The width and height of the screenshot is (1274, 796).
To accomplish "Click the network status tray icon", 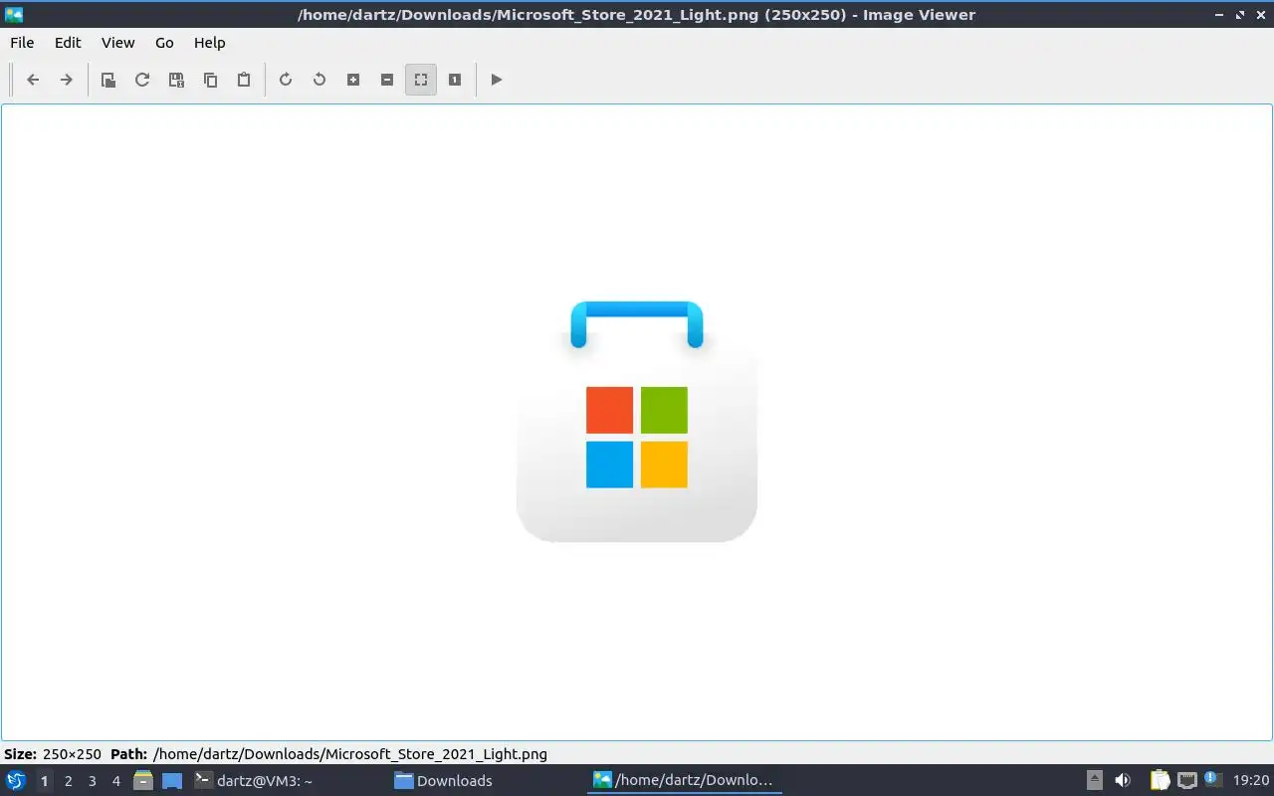I will pyautogui.click(x=1186, y=780).
